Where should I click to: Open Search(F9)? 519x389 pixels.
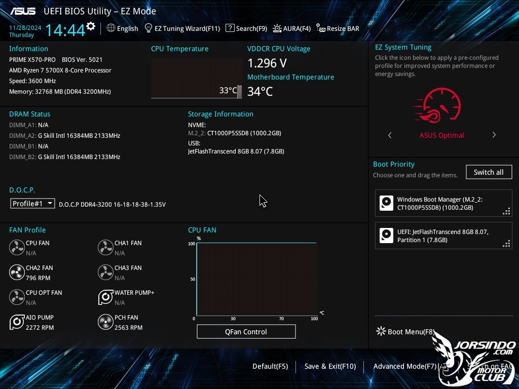coord(251,28)
